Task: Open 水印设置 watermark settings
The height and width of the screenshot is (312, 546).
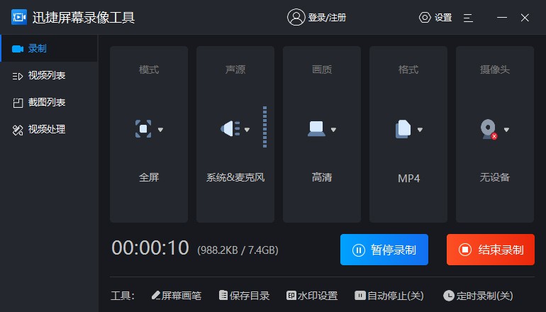Action: point(312,296)
